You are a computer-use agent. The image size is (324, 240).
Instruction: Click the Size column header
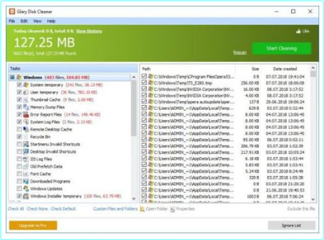255,69
